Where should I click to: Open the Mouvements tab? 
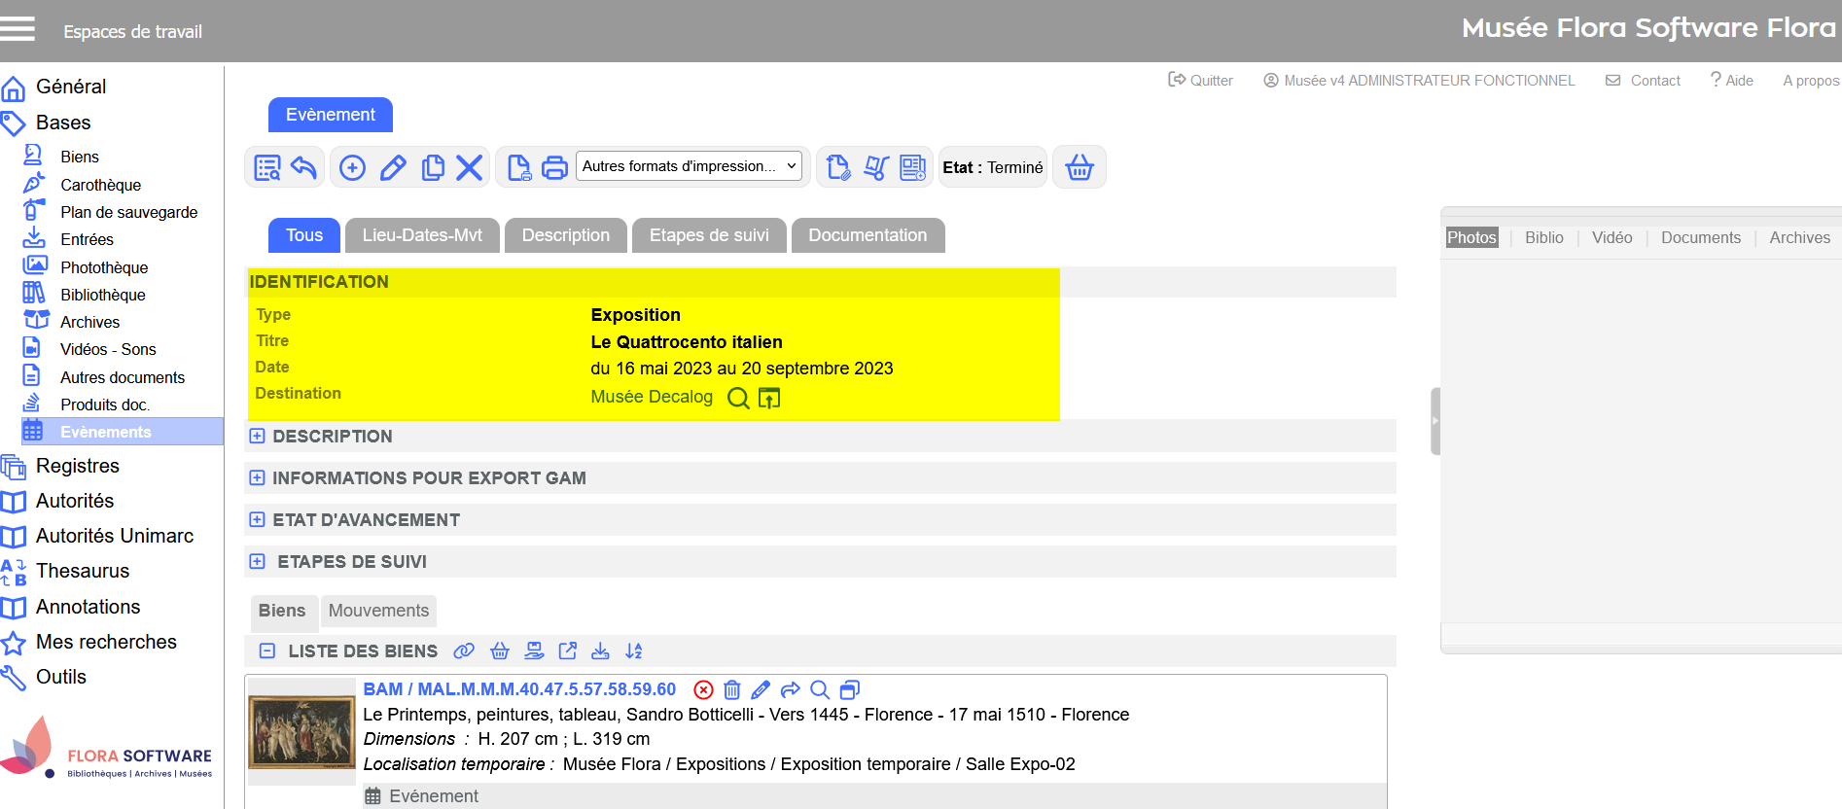pos(378,611)
